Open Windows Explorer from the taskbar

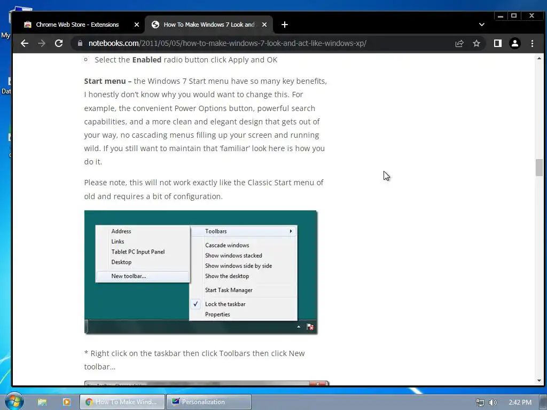42,402
